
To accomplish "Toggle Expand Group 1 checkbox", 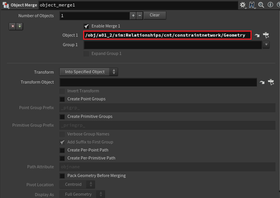I will pyautogui.click(x=86, y=53).
